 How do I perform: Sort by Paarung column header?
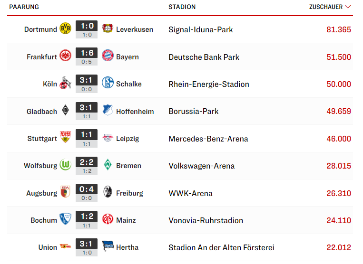[x=24, y=7]
